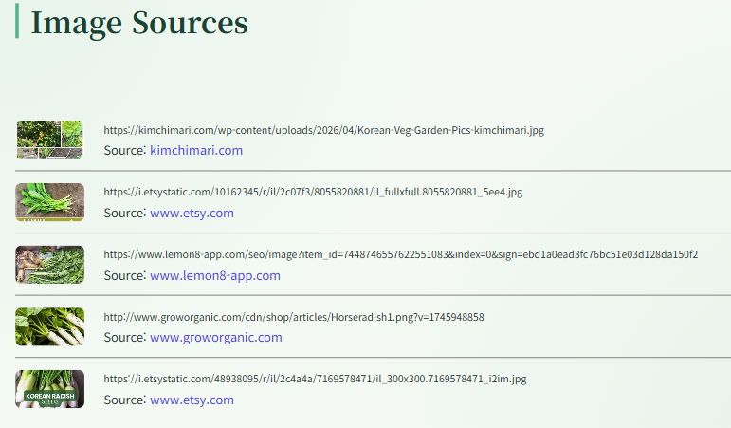Open the www.lemon8-app.com source link

click(215, 275)
